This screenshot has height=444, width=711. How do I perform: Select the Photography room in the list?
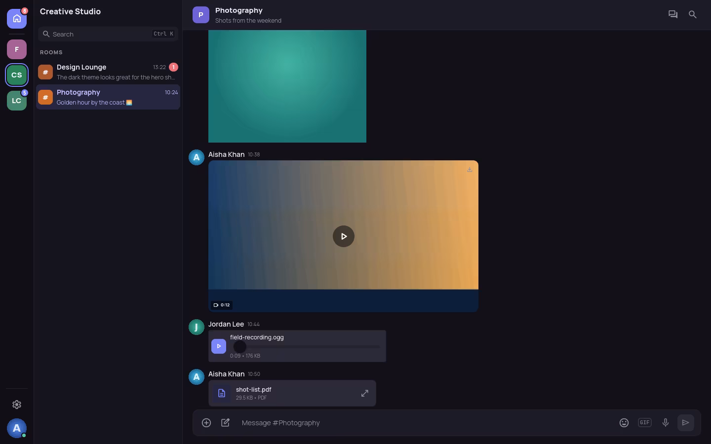tap(108, 97)
